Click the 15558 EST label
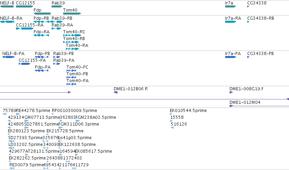 click(177, 117)
